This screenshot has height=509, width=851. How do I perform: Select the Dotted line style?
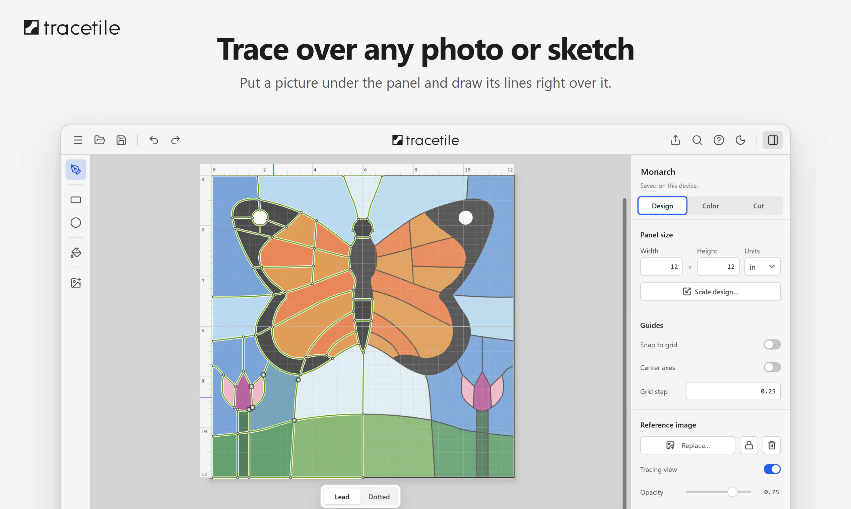(x=379, y=497)
